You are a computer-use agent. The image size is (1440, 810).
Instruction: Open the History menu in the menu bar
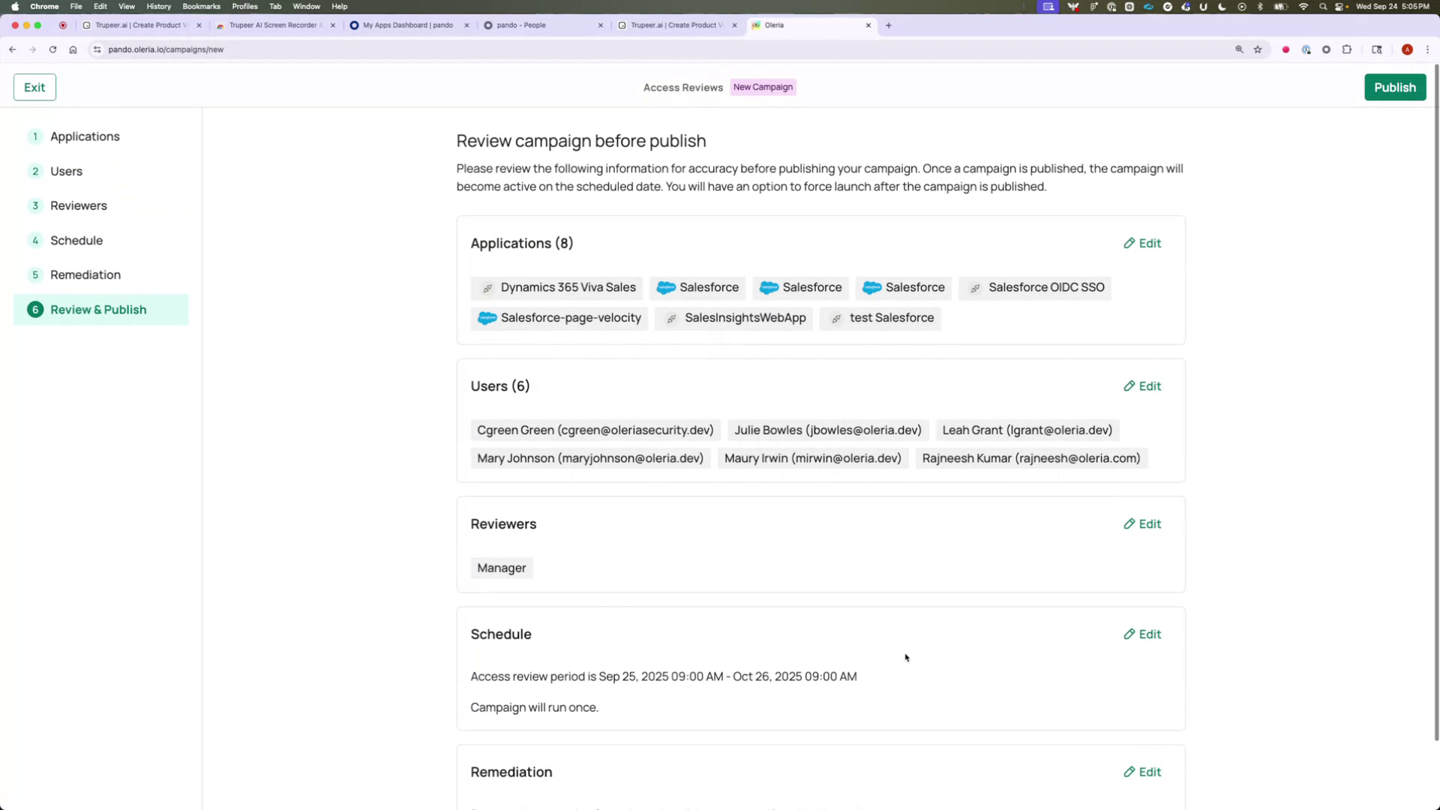[x=157, y=6]
